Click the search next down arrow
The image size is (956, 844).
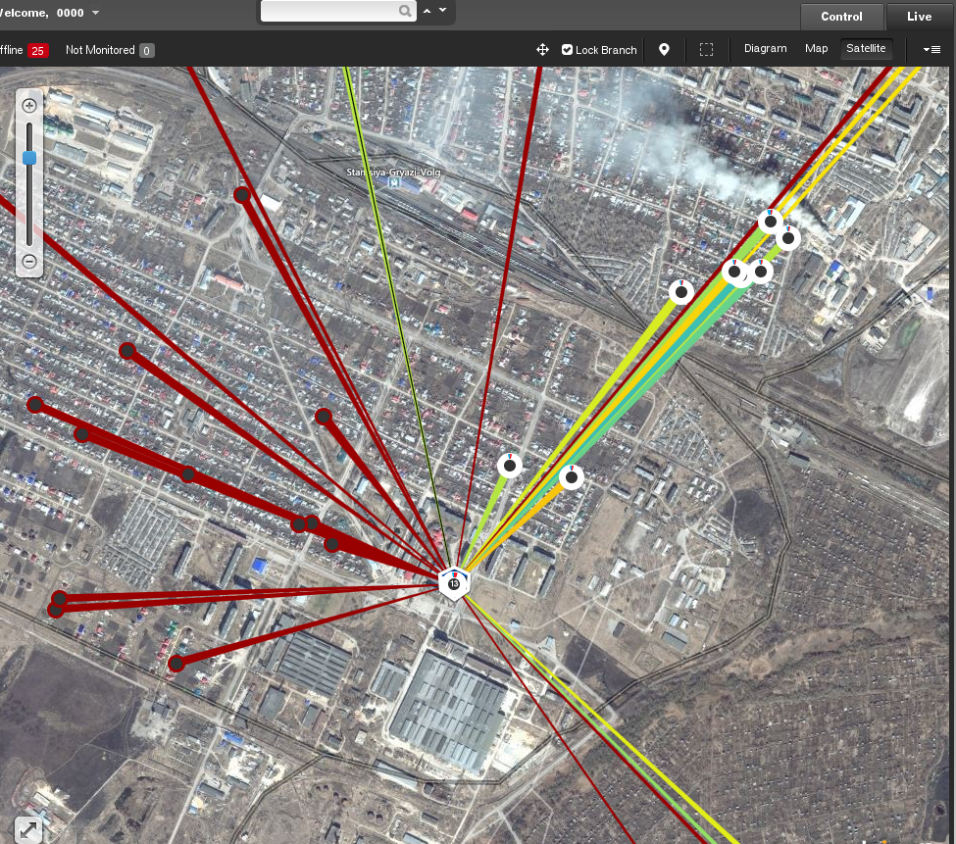[x=442, y=11]
